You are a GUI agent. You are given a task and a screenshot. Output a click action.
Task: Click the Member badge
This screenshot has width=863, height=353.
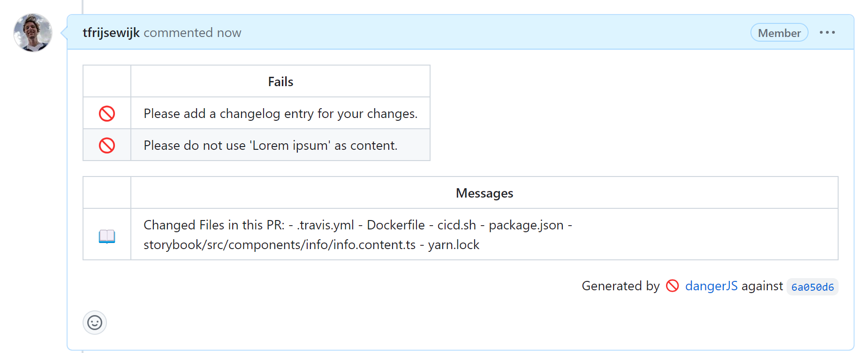point(779,32)
